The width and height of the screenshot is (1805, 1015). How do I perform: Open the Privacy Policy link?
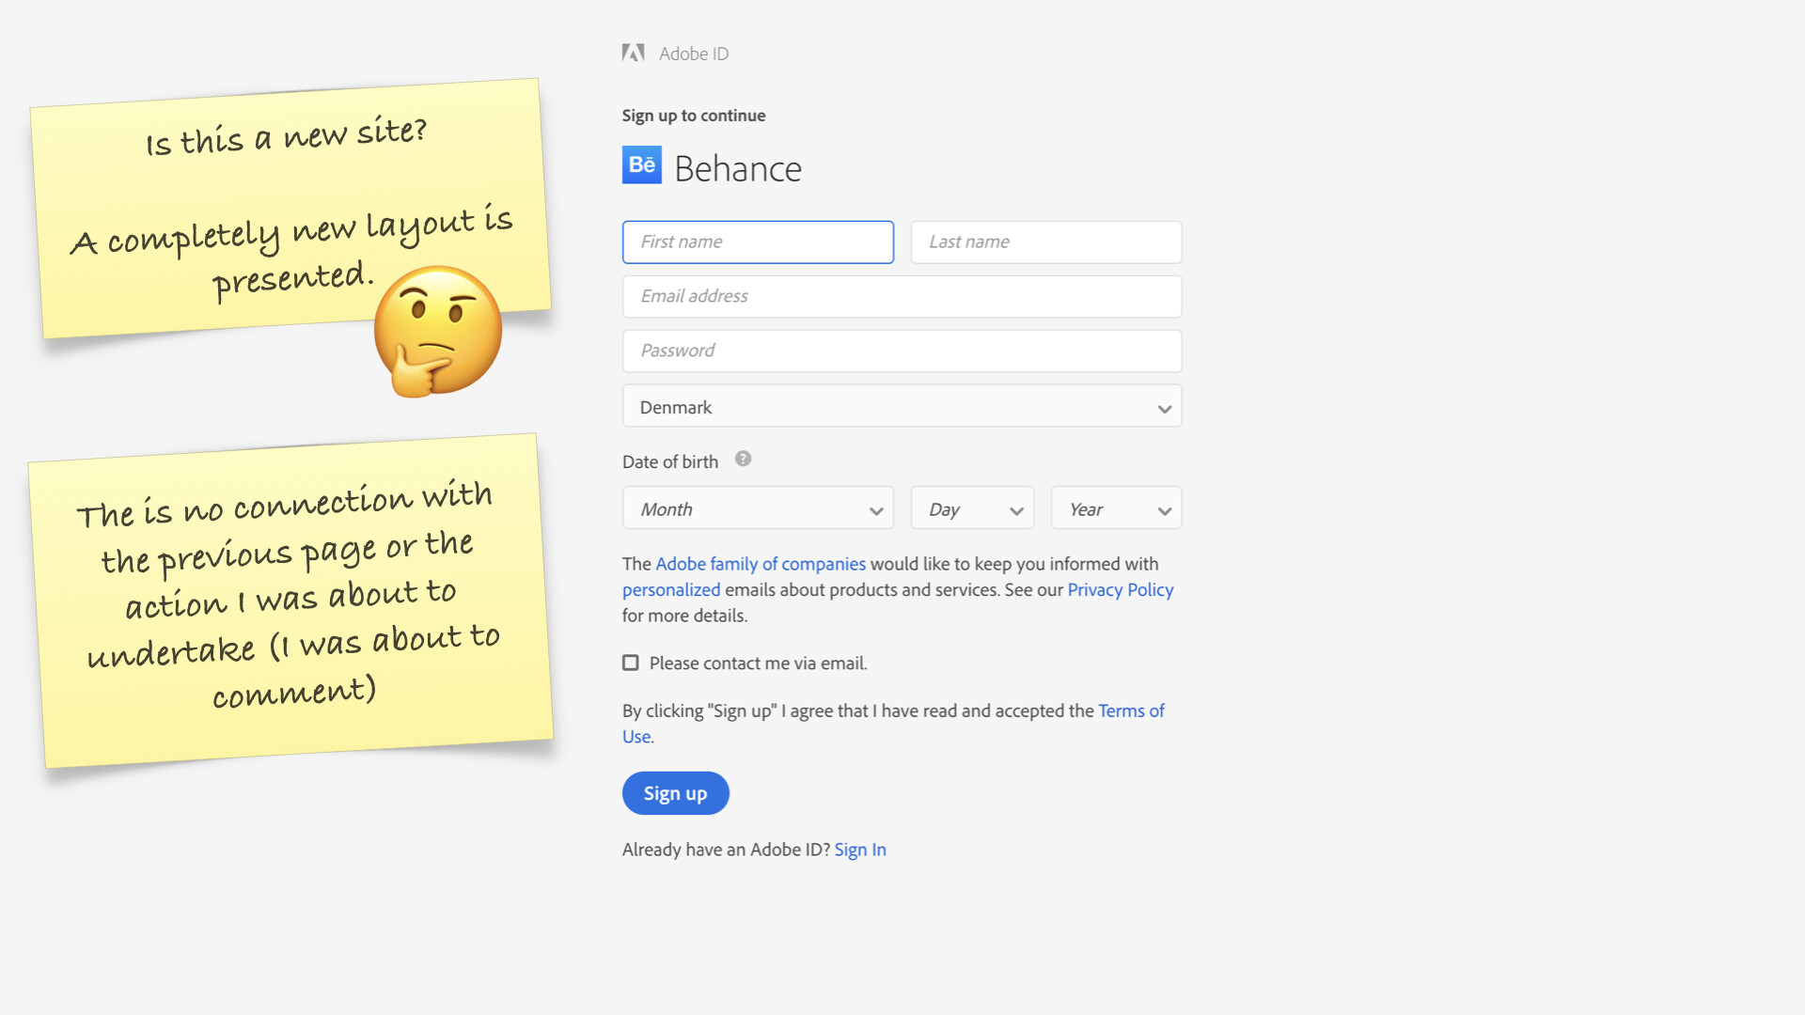pyautogui.click(x=1120, y=590)
